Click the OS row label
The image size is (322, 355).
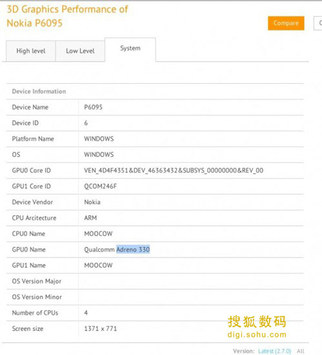click(x=16, y=155)
